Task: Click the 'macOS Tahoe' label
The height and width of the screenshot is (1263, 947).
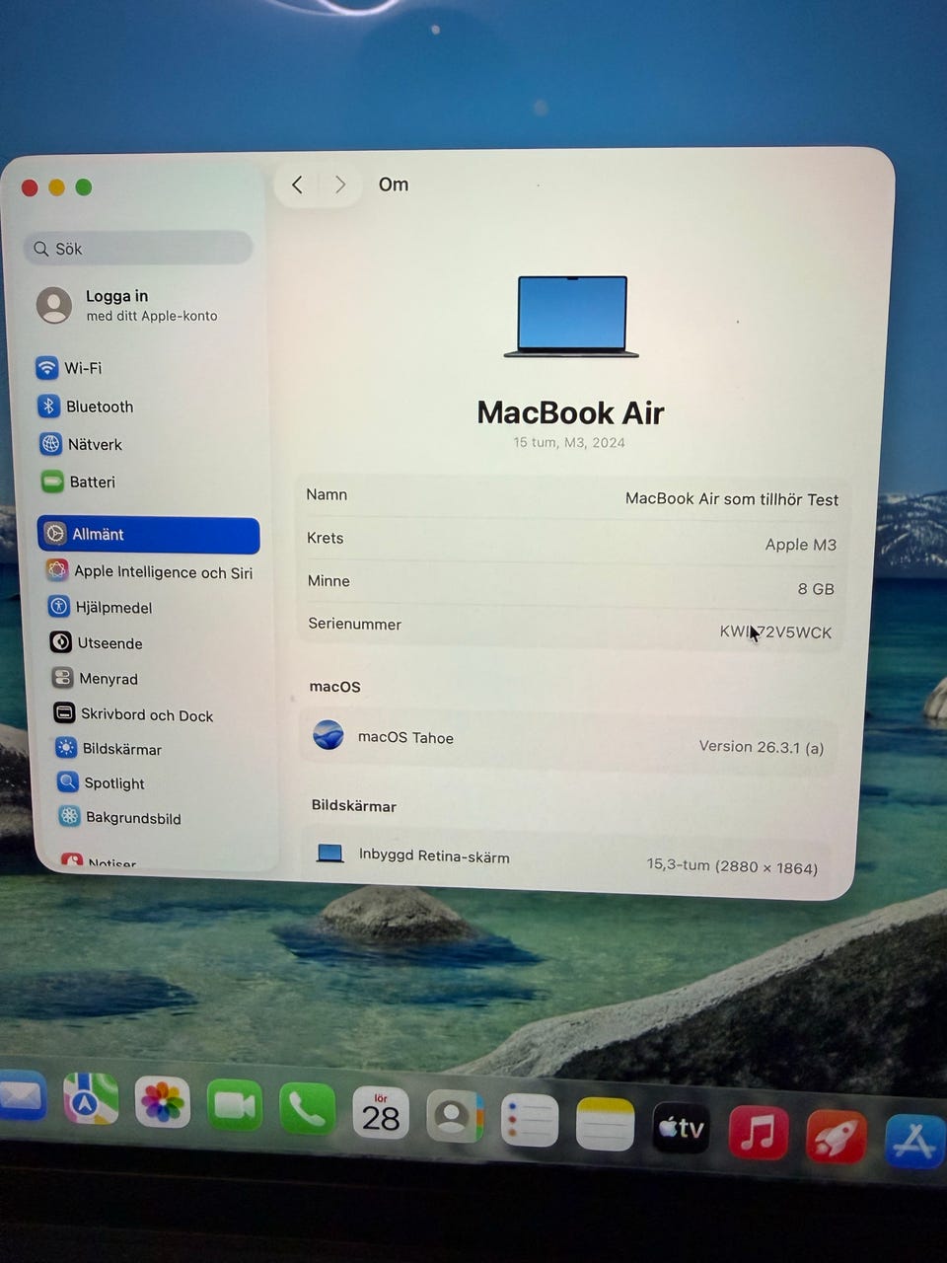Action: 405,737
